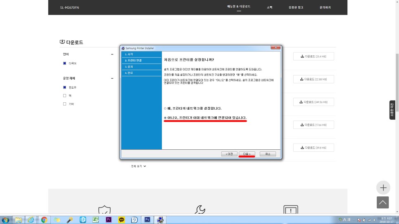Click the taskbar clock showing 9:37
Screen dimensions: 399x224
tap(387, 220)
